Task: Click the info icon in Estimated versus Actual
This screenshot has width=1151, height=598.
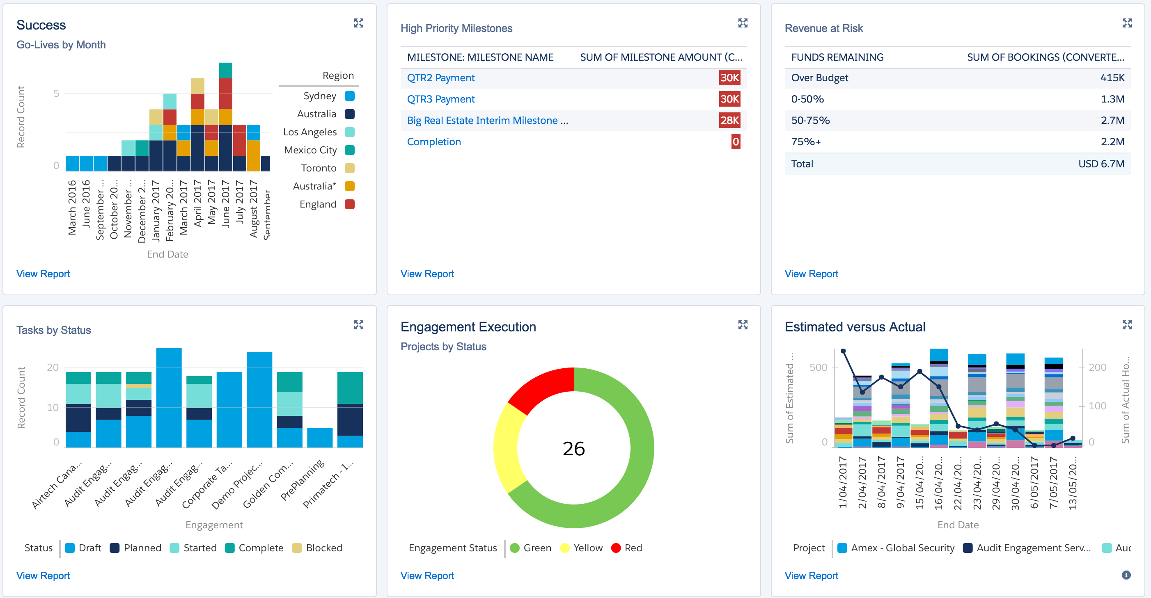Action: (x=1126, y=575)
